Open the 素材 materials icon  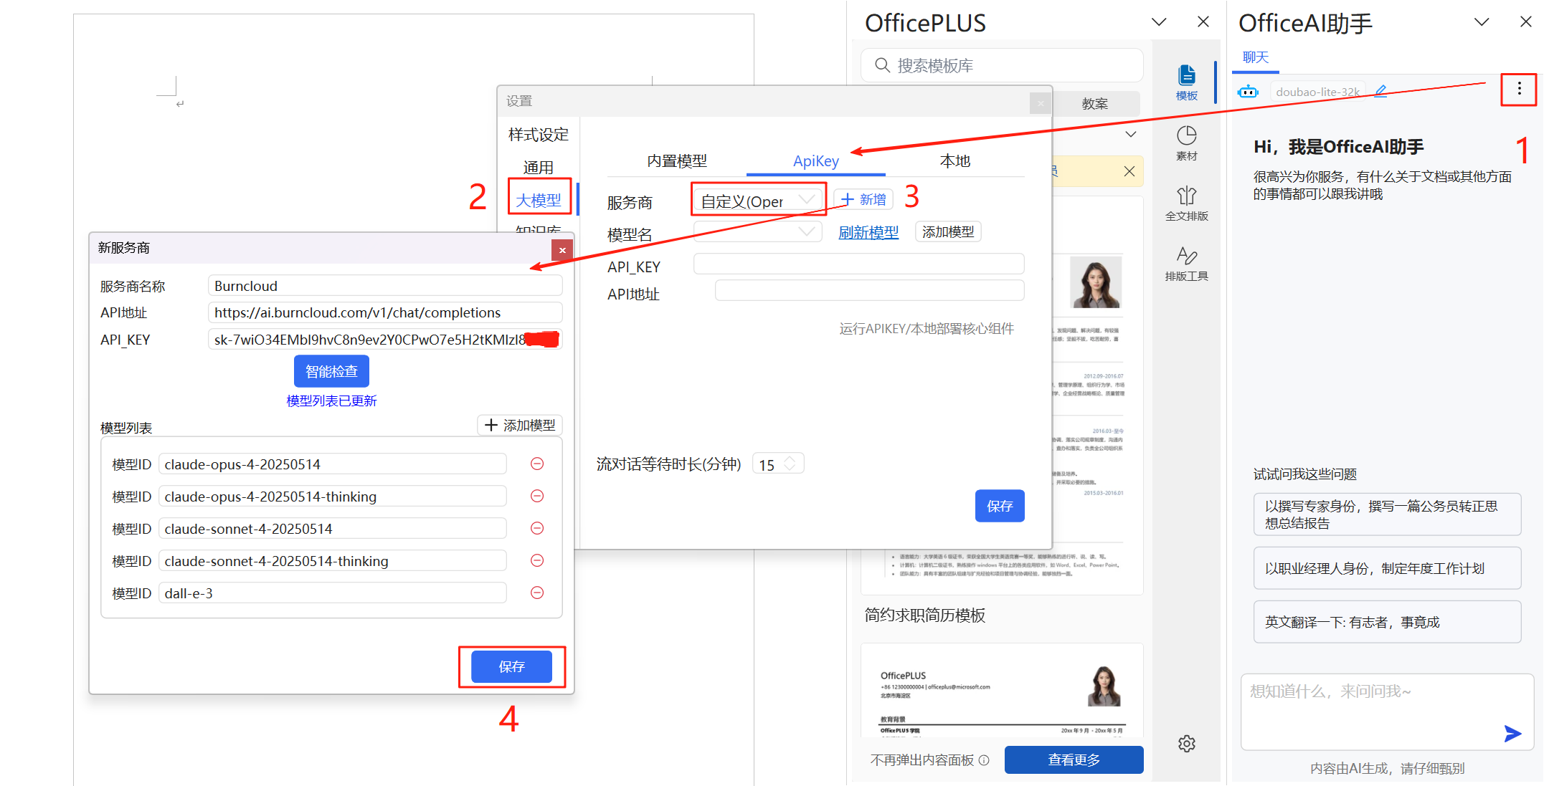point(1186,143)
